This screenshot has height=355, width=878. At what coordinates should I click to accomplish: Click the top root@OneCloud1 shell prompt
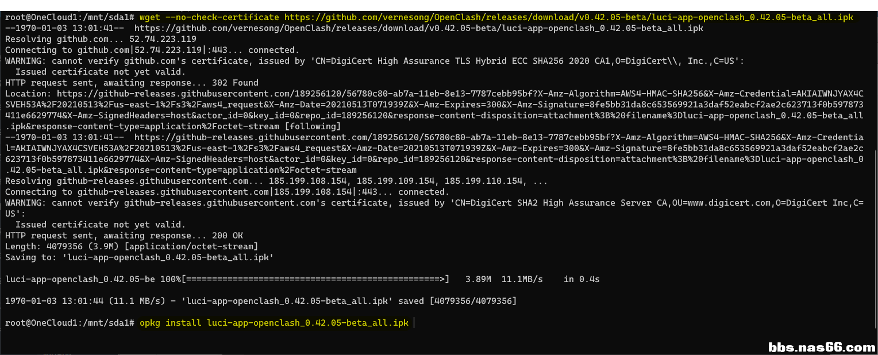point(70,17)
